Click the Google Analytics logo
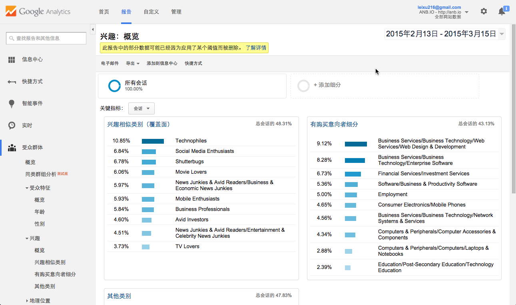 [x=38, y=12]
